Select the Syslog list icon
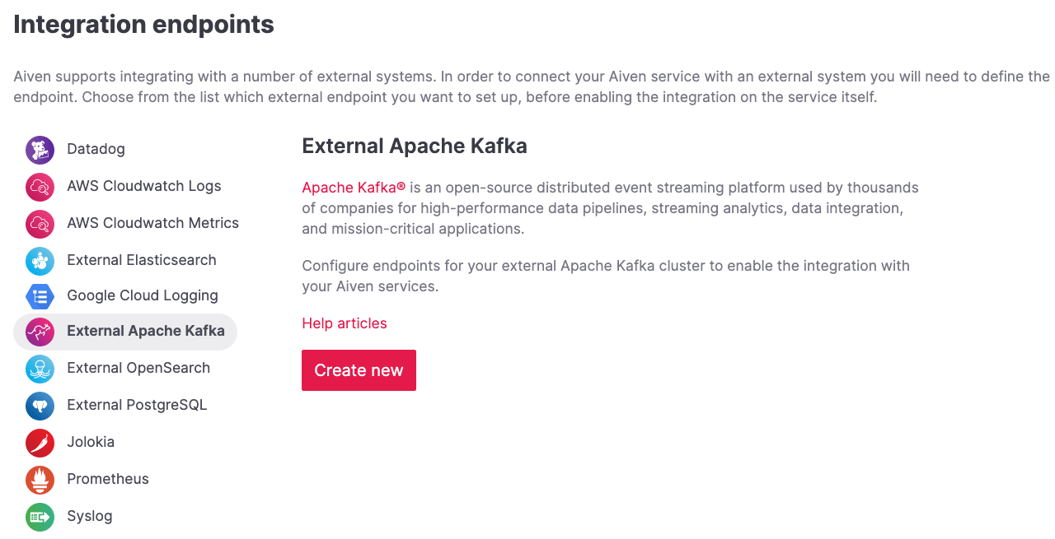Image resolution: width=1055 pixels, height=539 pixels. tap(40, 516)
